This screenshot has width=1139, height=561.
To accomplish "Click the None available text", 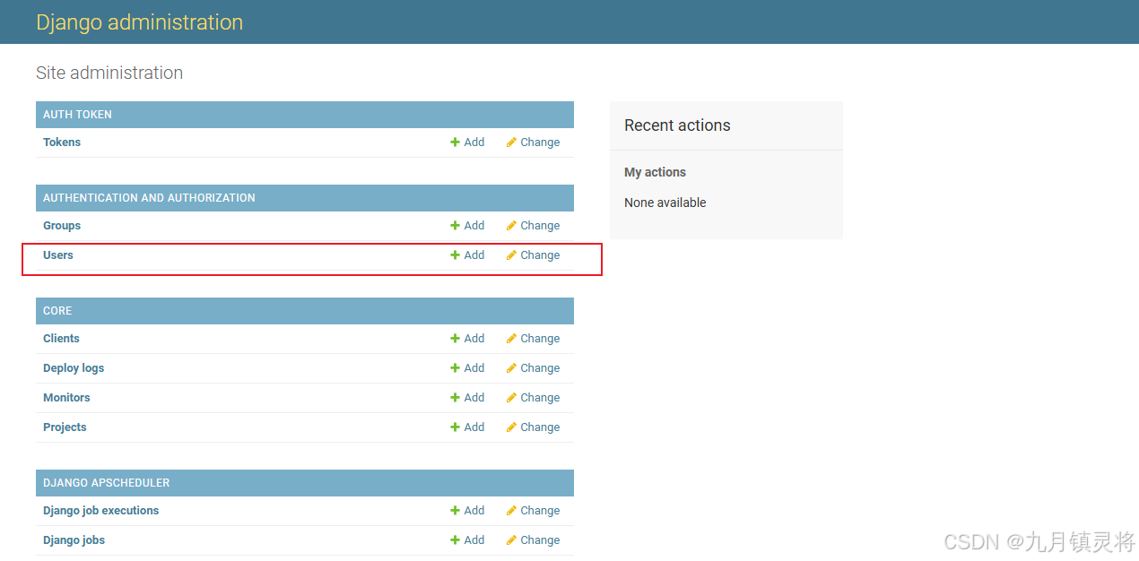I will (665, 203).
